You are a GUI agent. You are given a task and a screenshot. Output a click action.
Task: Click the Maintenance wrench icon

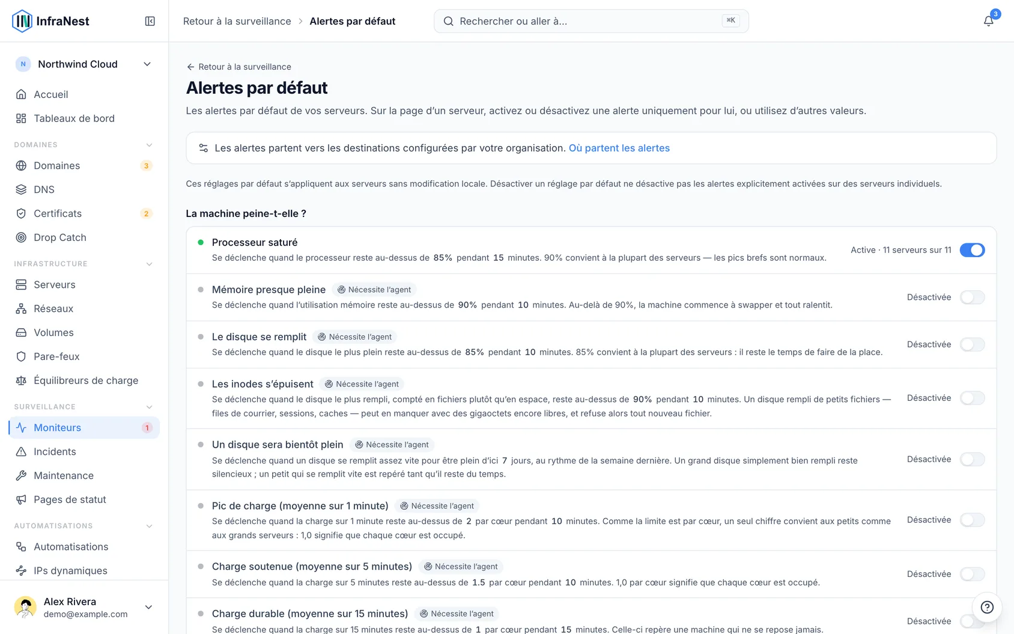(21, 475)
